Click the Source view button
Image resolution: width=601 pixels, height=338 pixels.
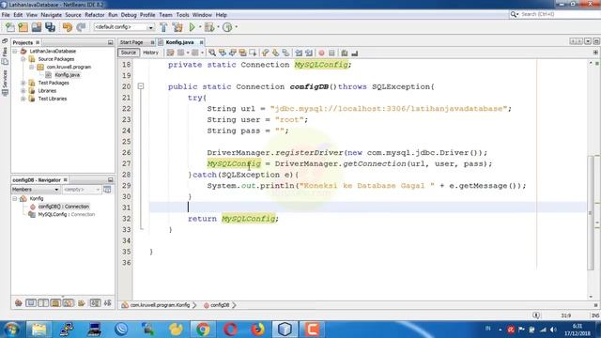point(129,53)
